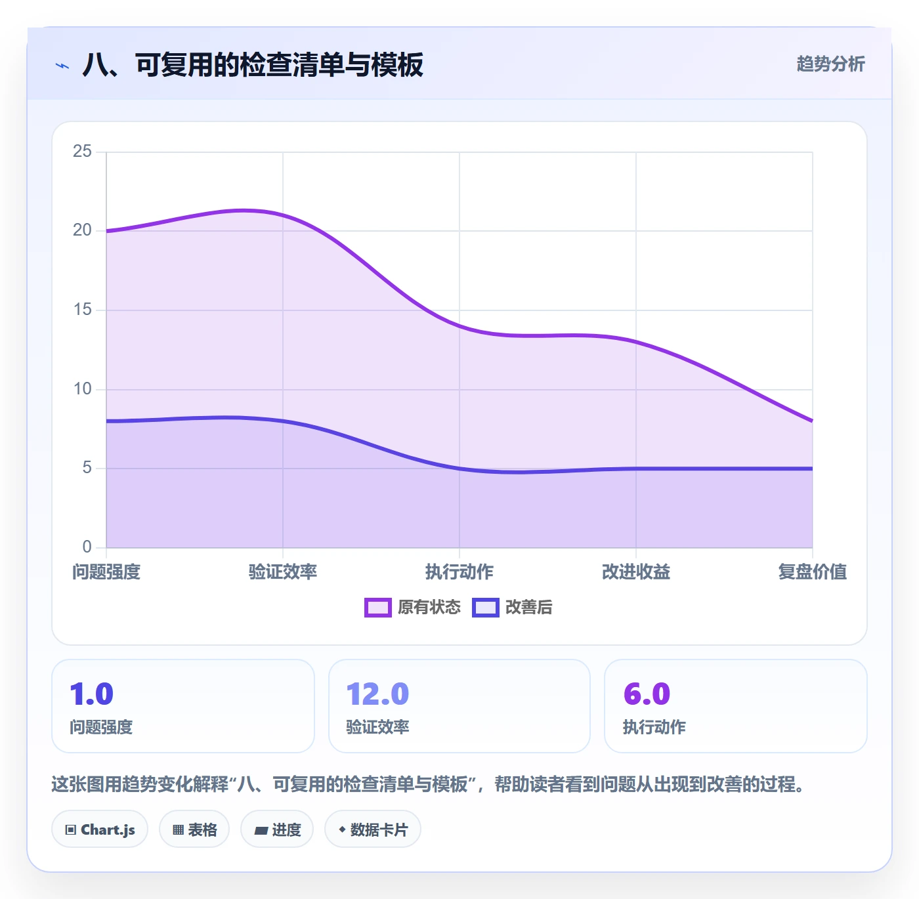Click the title 八、可复用的检查清单与模板
This screenshot has width=919, height=899.
[x=253, y=65]
